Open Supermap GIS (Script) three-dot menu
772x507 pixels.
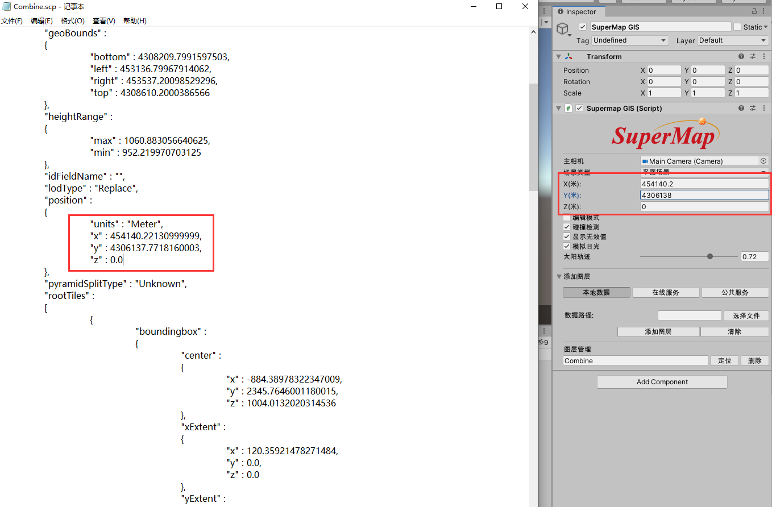(764, 108)
